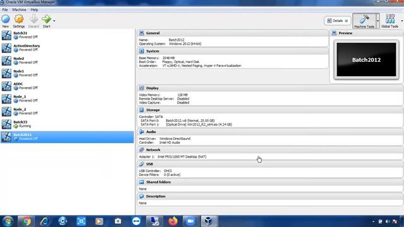This screenshot has height=227, width=404.
Task: Open the Display settings header link
Action: click(x=152, y=88)
